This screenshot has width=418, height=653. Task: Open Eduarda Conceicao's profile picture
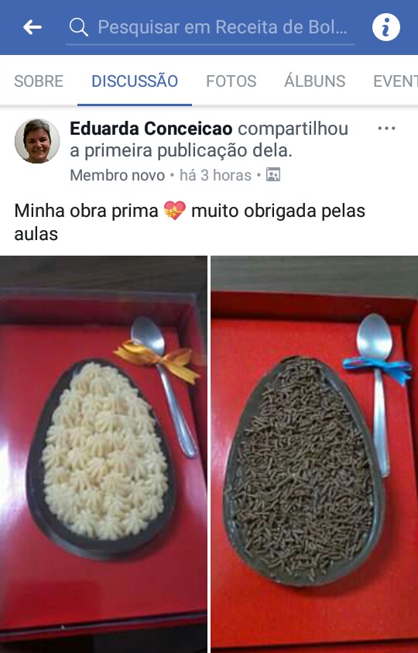37,141
